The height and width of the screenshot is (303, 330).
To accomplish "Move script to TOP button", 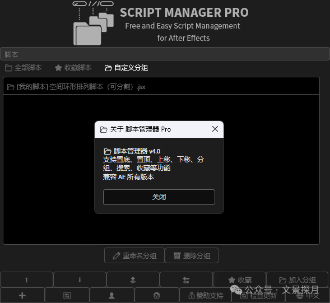I will pyautogui.click(x=133, y=279).
